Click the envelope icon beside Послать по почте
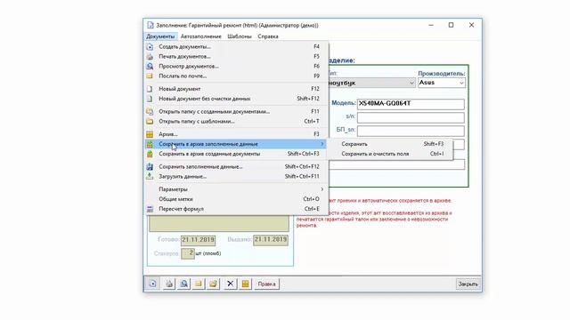This screenshot has width=570, height=320. (x=150, y=76)
